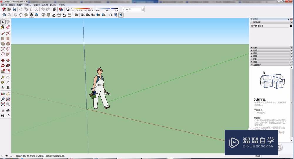Click the 选择工具 heading in the instructor panel
Viewport: 294px width, 159px height.
260,100
